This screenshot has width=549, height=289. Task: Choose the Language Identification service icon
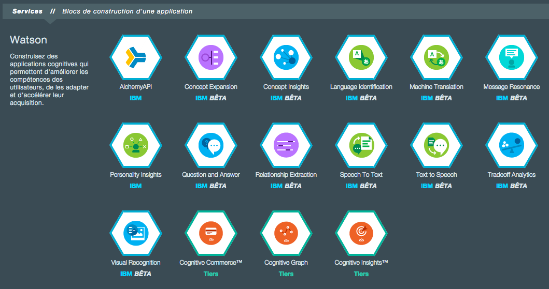point(361,57)
